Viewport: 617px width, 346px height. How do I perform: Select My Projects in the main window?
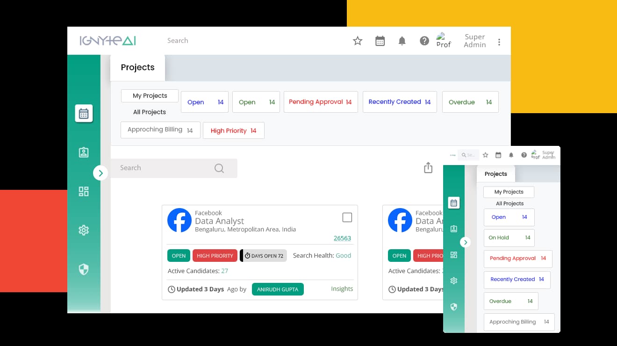click(150, 95)
